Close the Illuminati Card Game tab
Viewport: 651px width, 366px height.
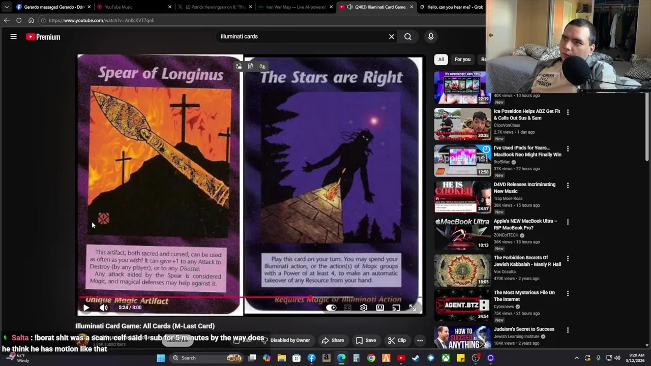pyautogui.click(x=412, y=7)
